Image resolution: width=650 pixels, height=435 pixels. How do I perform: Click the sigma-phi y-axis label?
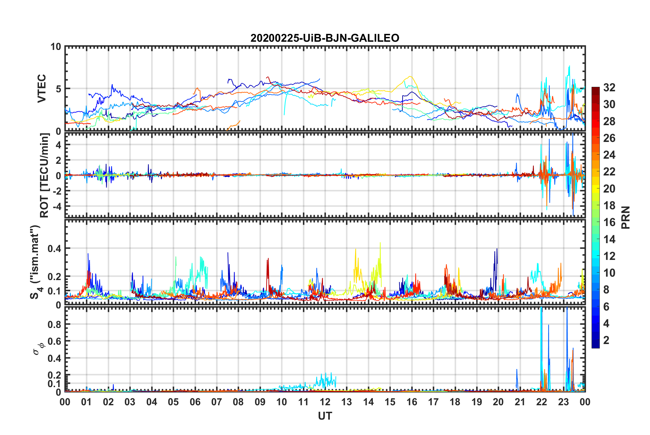39,348
